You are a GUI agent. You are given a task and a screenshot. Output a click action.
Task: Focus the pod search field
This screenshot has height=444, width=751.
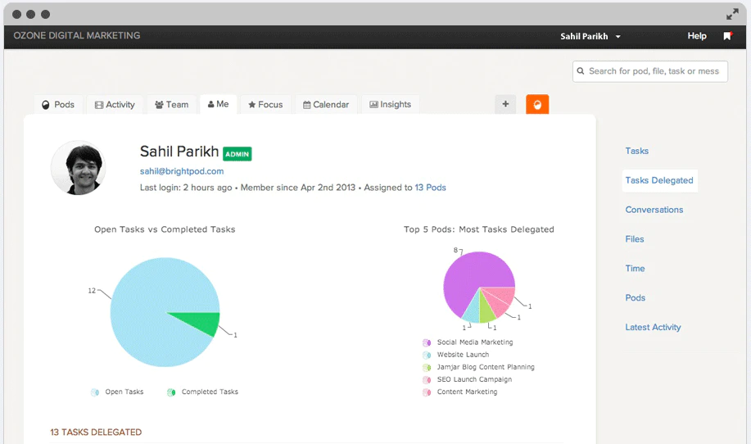[x=650, y=71]
